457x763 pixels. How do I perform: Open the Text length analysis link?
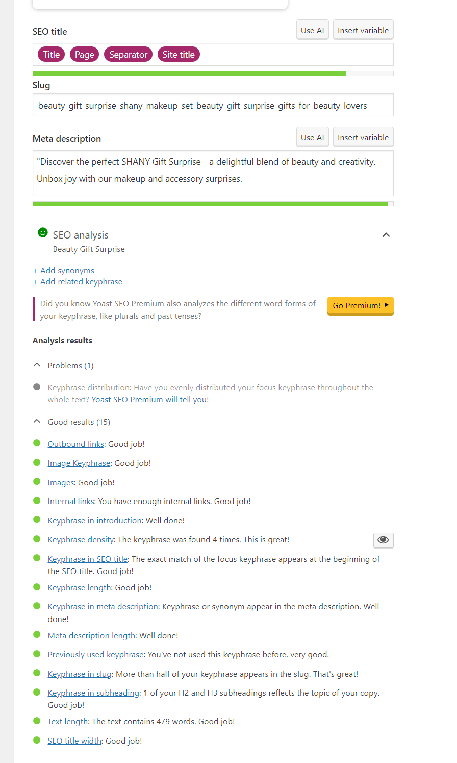click(67, 721)
